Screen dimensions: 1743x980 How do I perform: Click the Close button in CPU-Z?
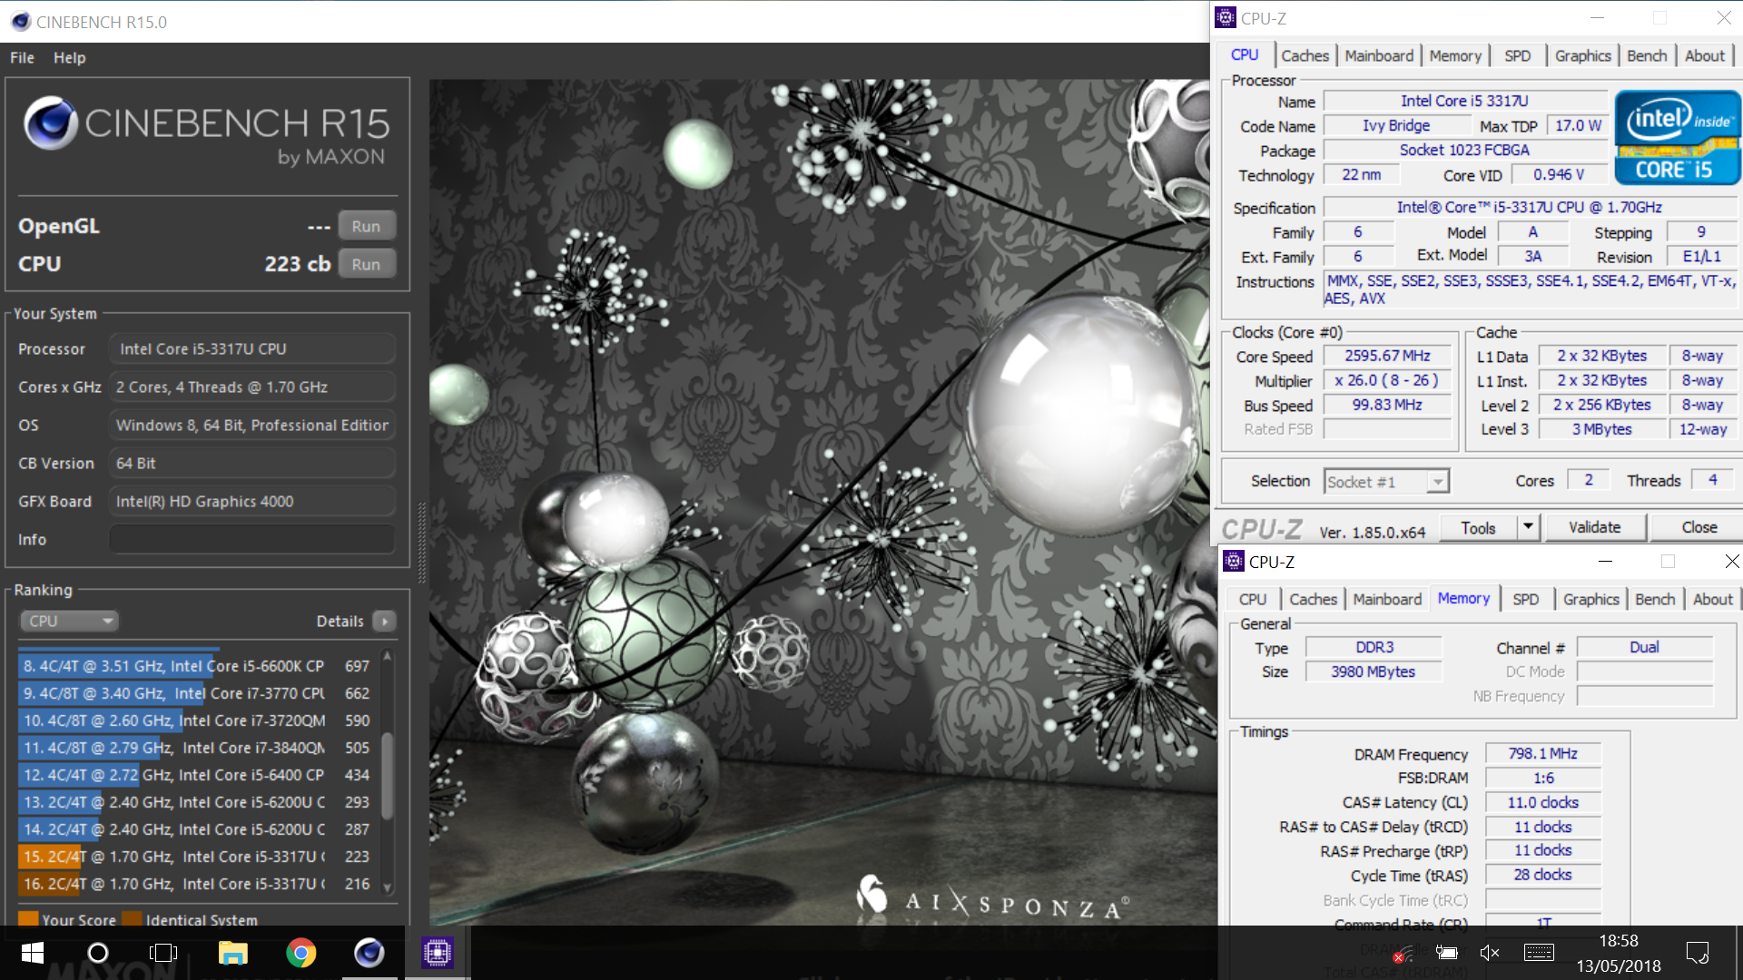point(1699,527)
